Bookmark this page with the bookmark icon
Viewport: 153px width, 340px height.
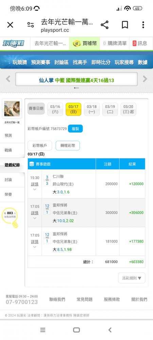pos(125,25)
